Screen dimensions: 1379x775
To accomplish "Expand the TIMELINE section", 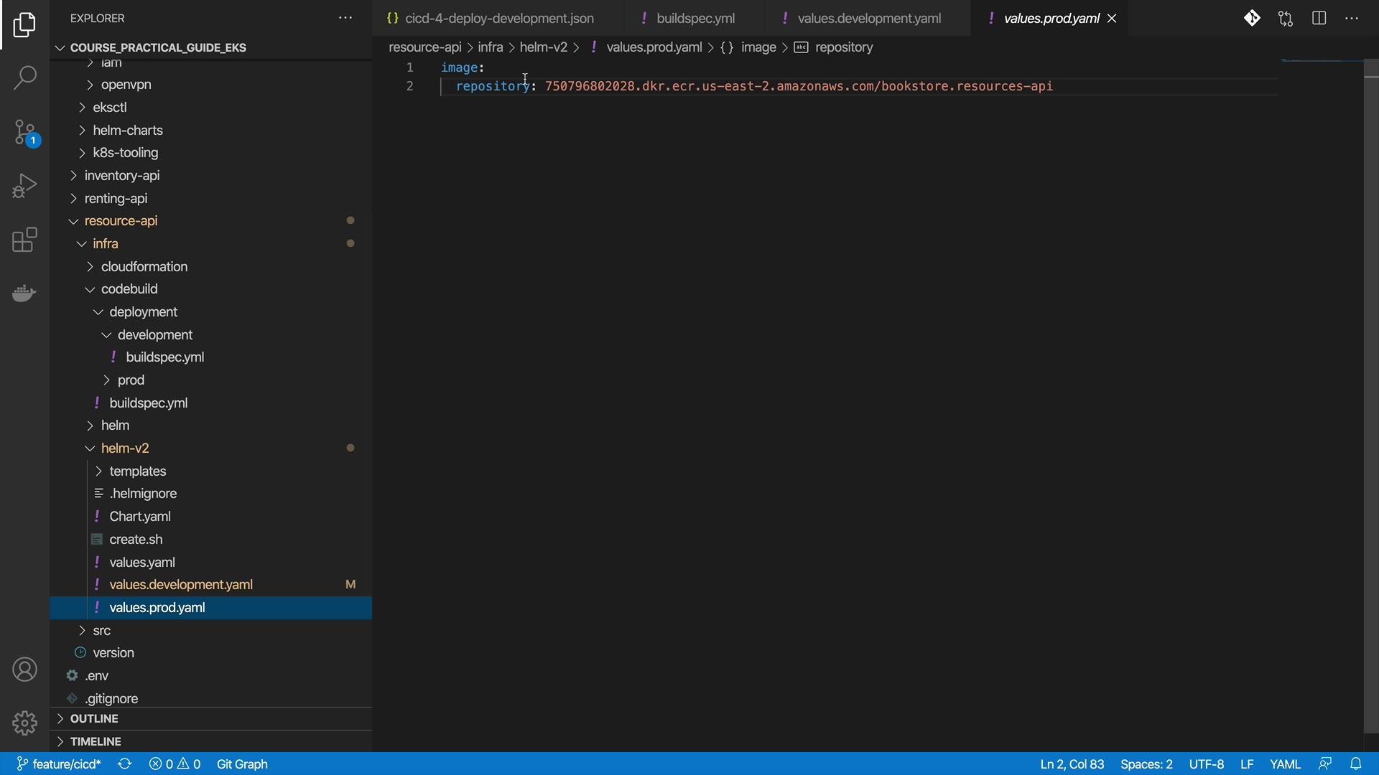I will [96, 742].
